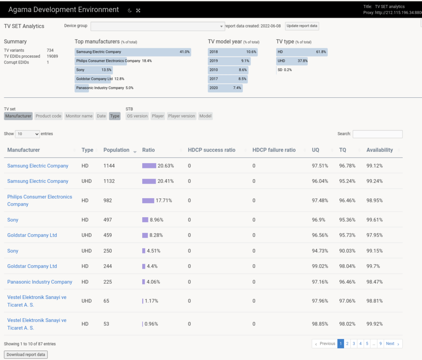This screenshot has width=422, height=360.
Task: Click the Update report data button
Action: (302, 26)
